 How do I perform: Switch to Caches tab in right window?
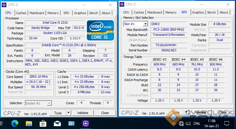pos(139,12)
